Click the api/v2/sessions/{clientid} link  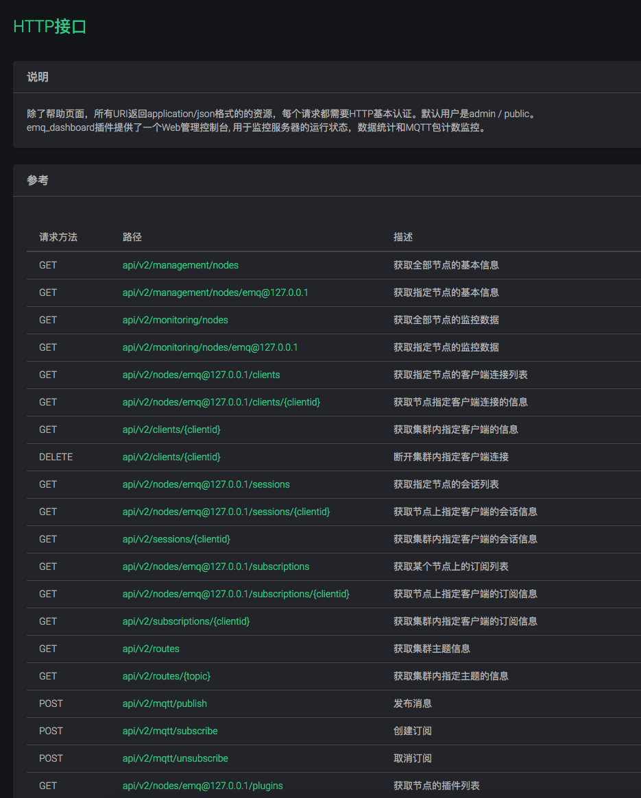click(x=176, y=540)
